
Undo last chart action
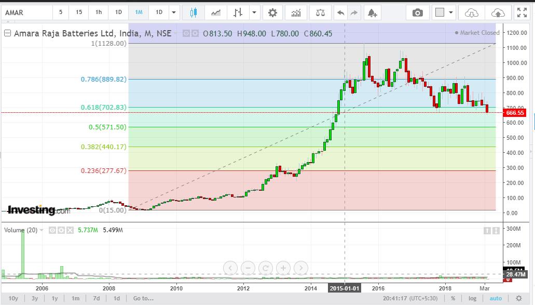click(340, 12)
